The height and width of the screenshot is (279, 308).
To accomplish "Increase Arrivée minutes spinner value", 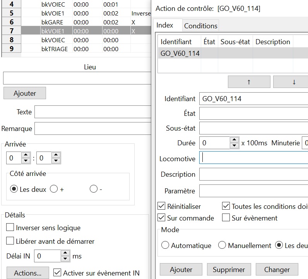I will 56,155.
